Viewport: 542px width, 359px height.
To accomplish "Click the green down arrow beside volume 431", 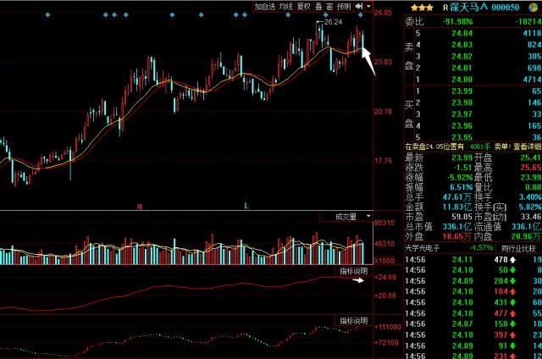I will point(512,302).
